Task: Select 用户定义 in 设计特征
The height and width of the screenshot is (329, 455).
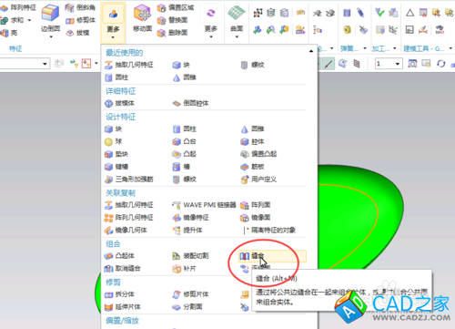Action: pos(258,180)
